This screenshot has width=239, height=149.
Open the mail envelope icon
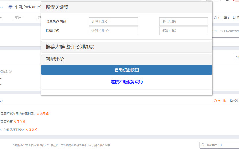[x=225, y=18]
